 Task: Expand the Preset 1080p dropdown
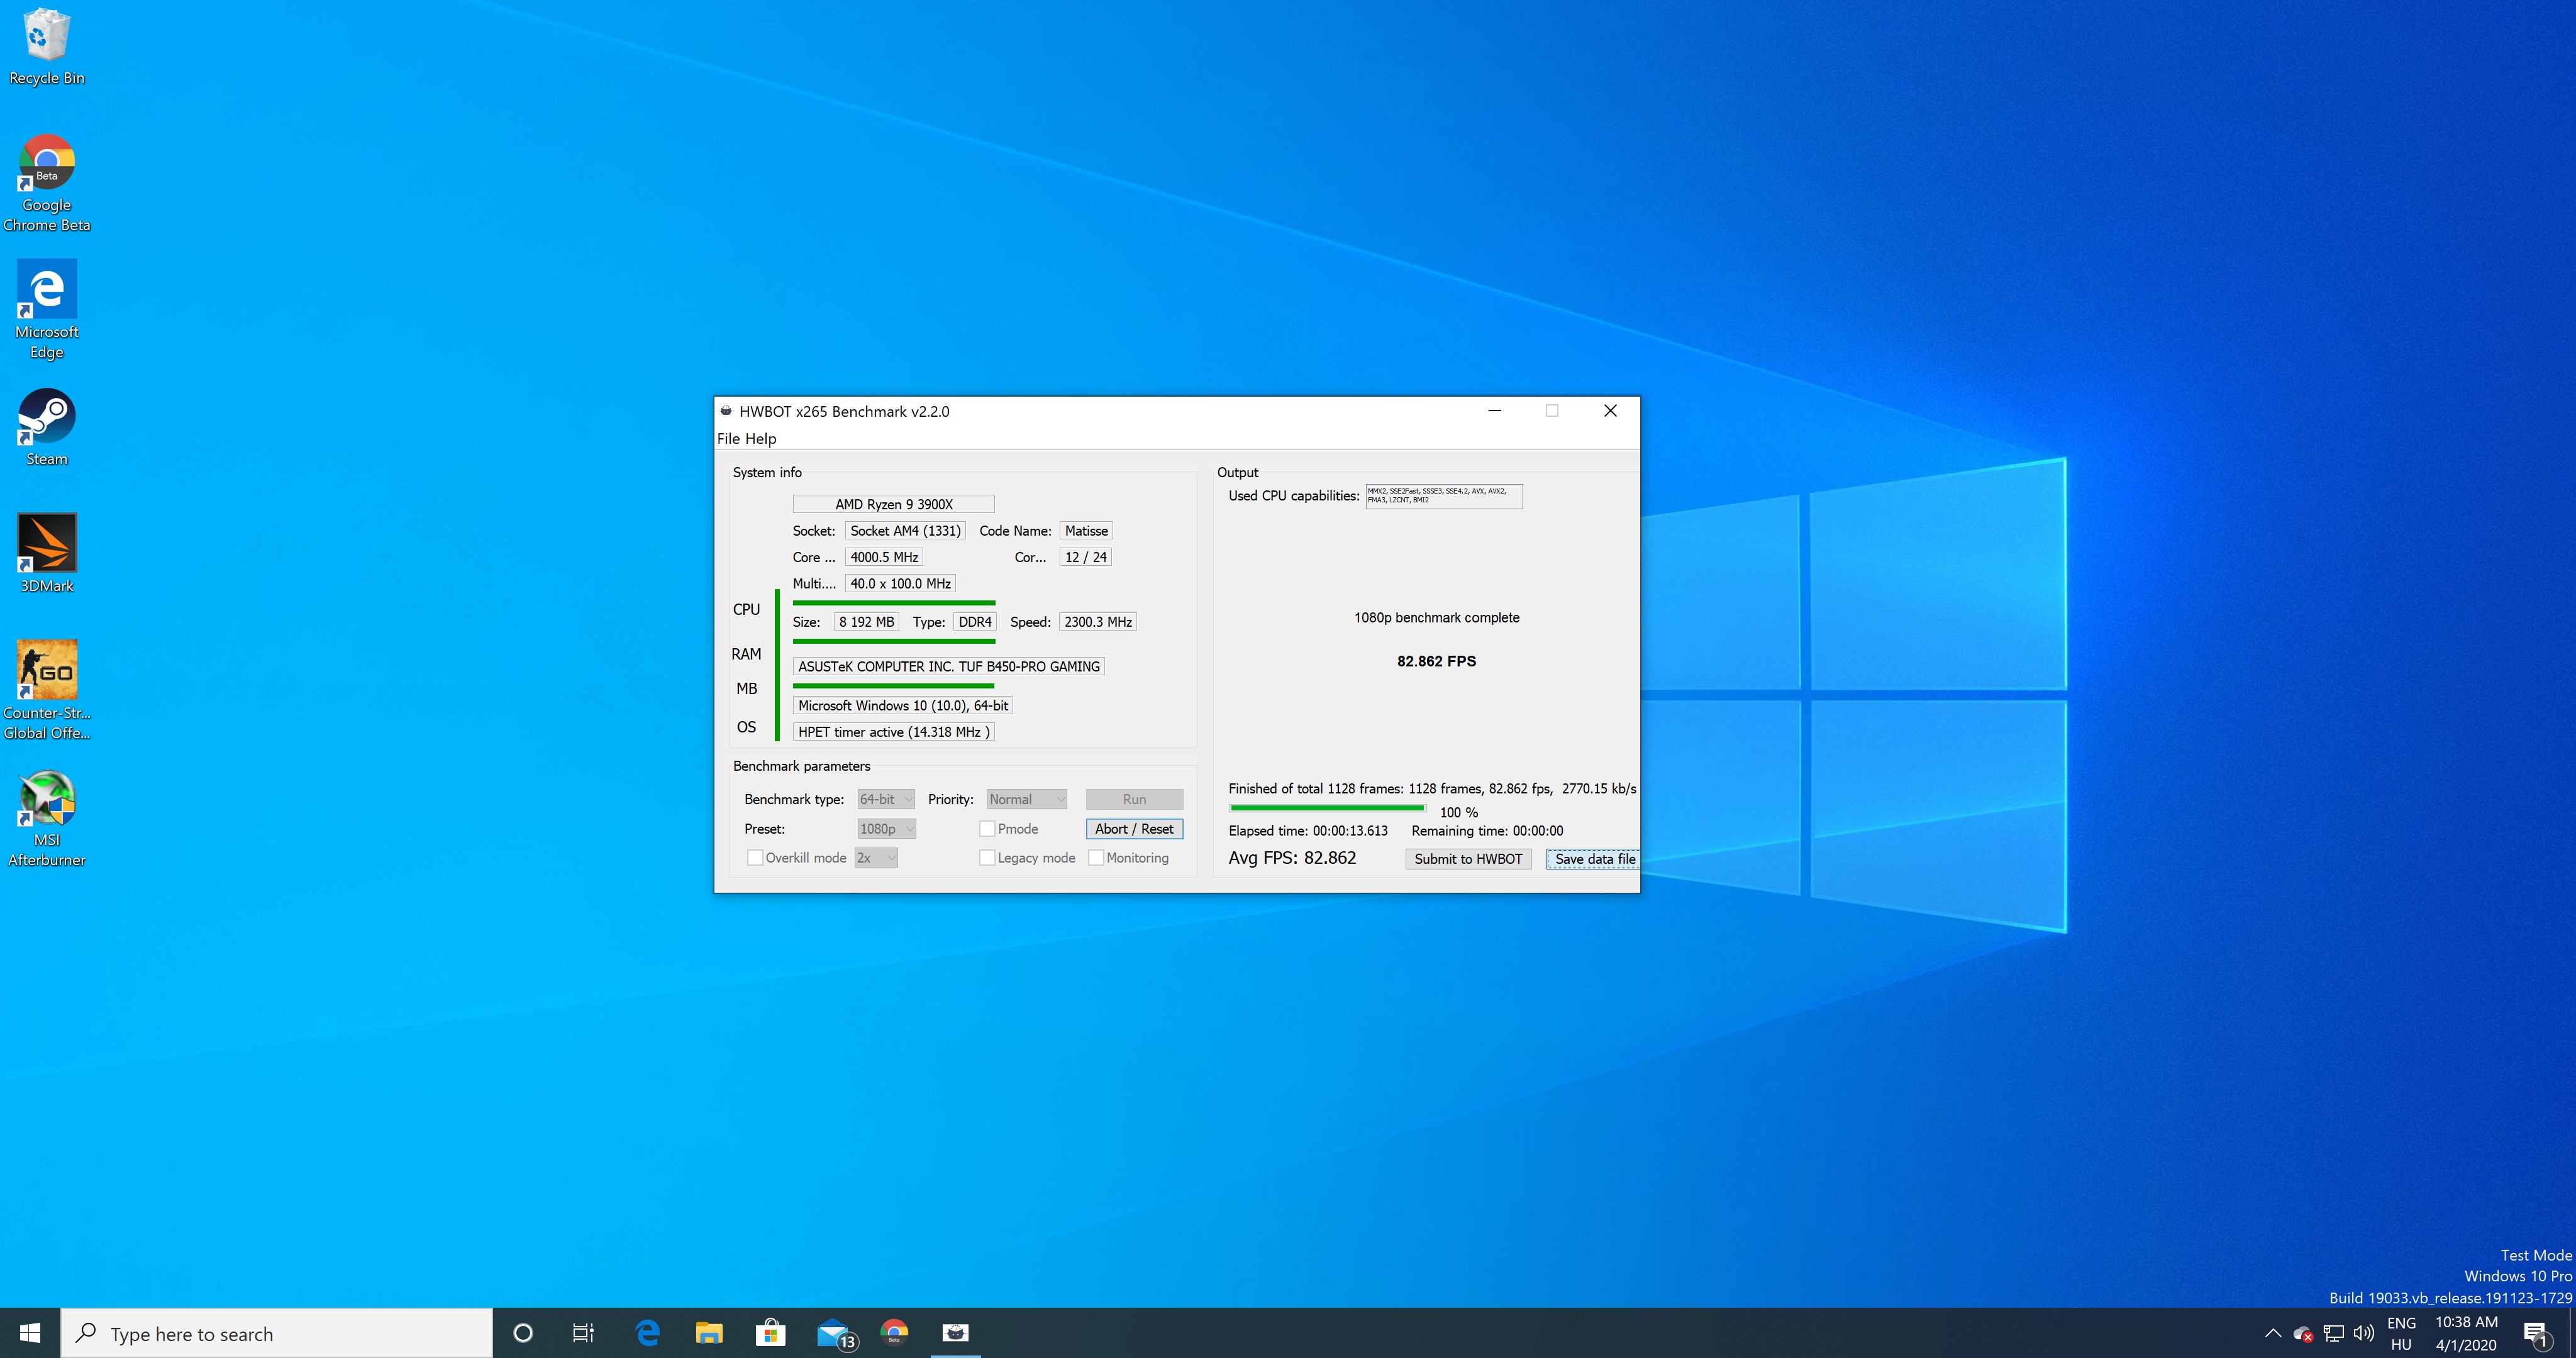(886, 828)
